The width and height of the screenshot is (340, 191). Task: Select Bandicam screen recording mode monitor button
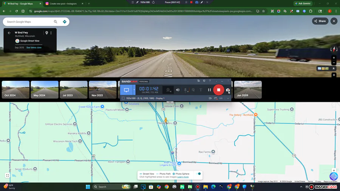(x=126, y=90)
